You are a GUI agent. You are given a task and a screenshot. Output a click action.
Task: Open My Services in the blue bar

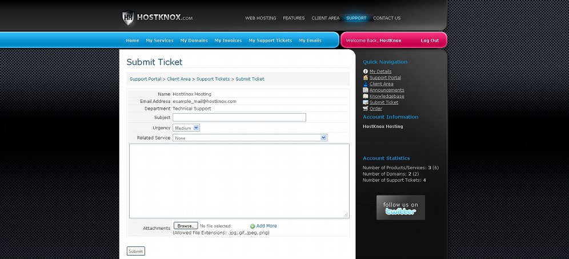pyautogui.click(x=159, y=41)
